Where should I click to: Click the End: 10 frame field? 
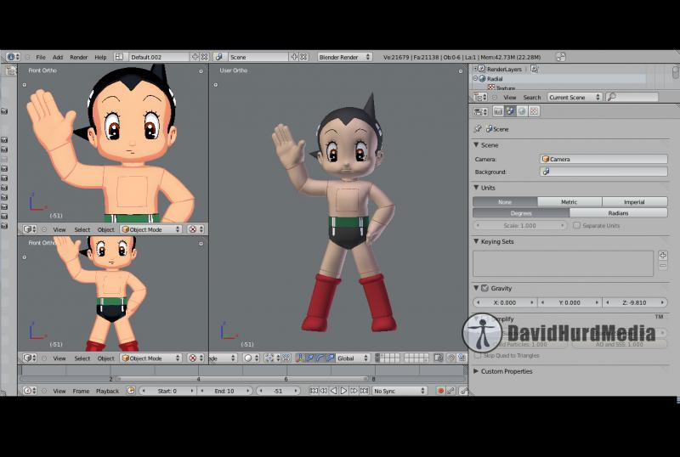pos(224,391)
